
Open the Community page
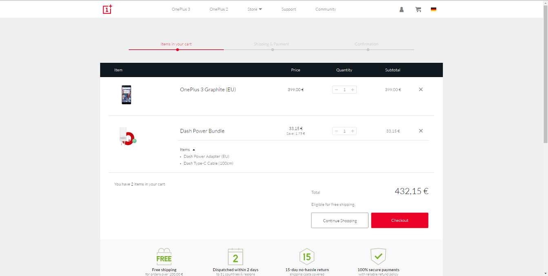click(x=326, y=9)
